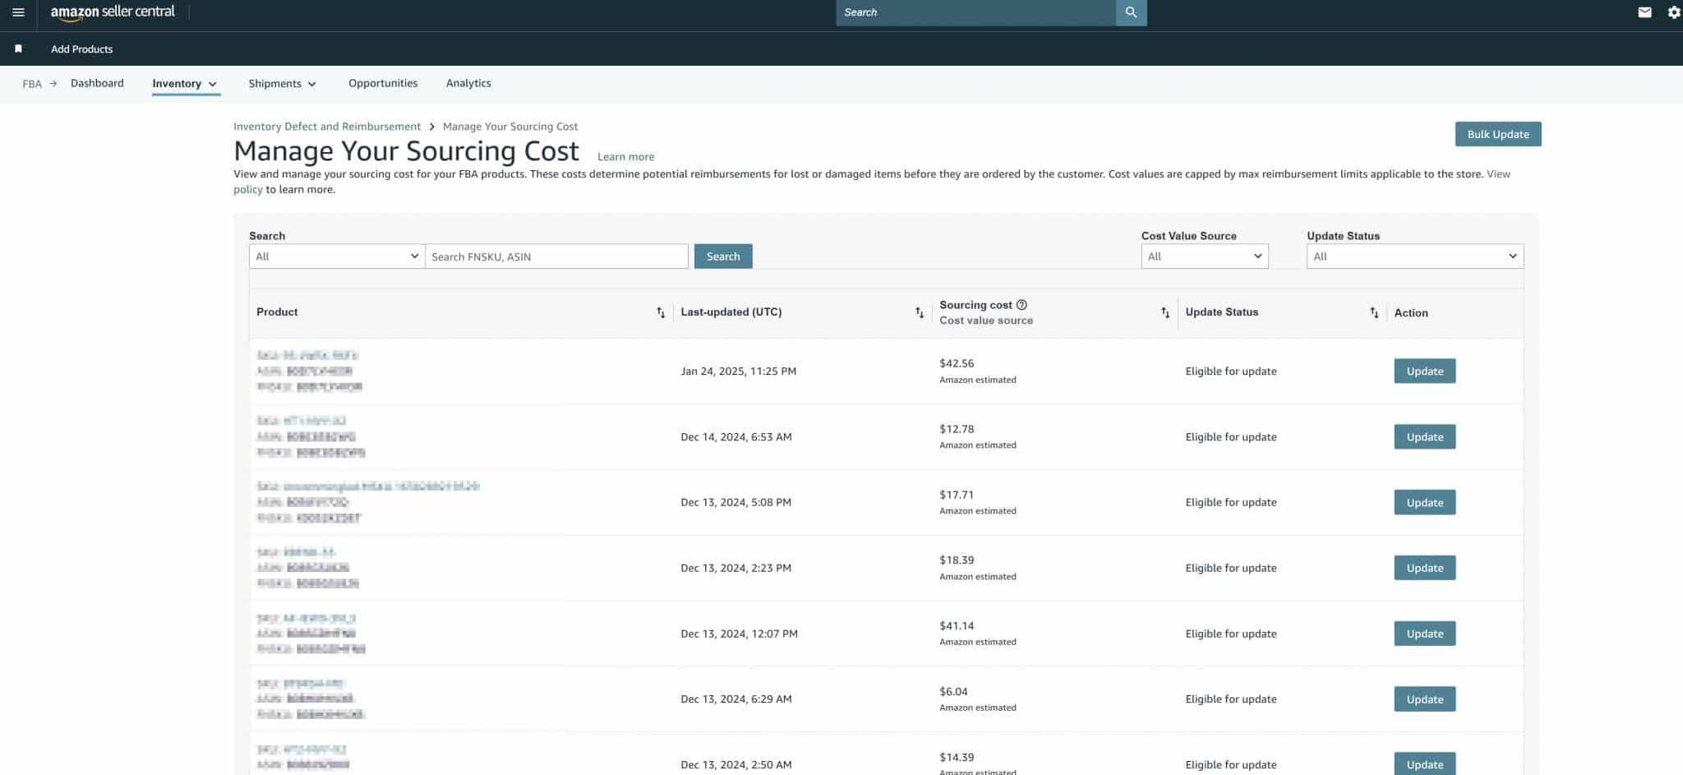This screenshot has width=1683, height=775.
Task: Open the Analytics tab
Action: click(x=468, y=83)
